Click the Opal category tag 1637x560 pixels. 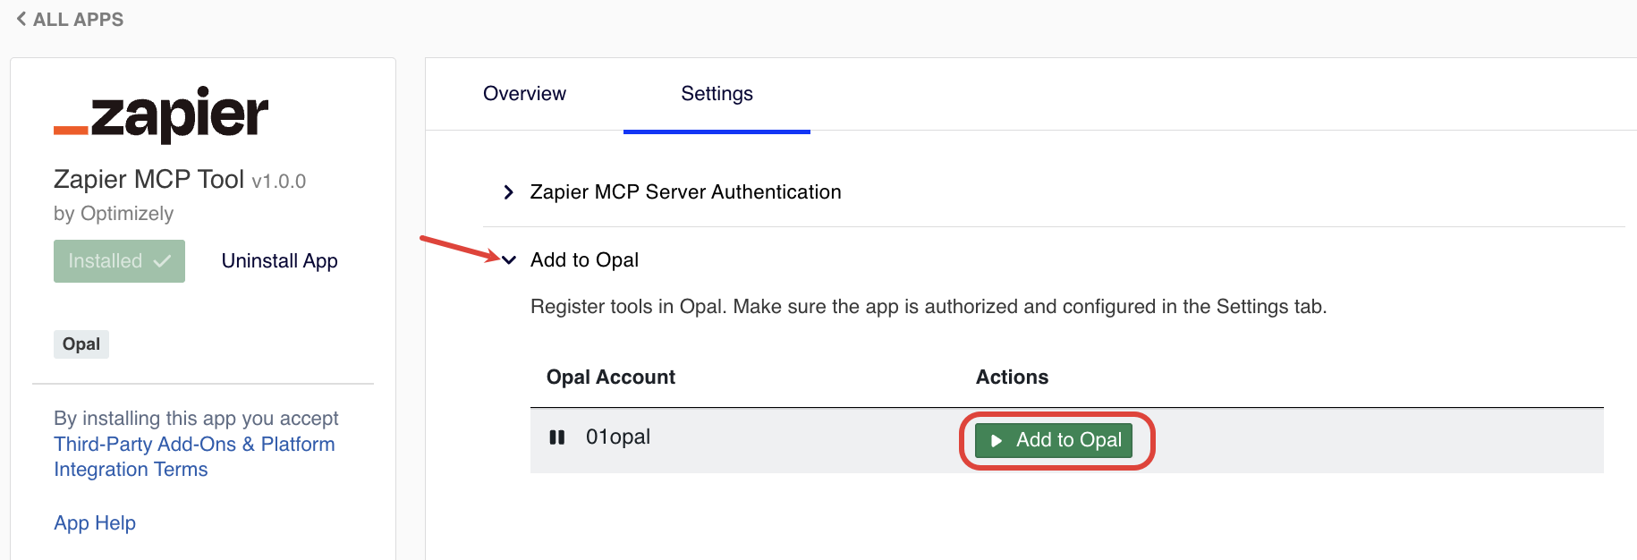[81, 344]
